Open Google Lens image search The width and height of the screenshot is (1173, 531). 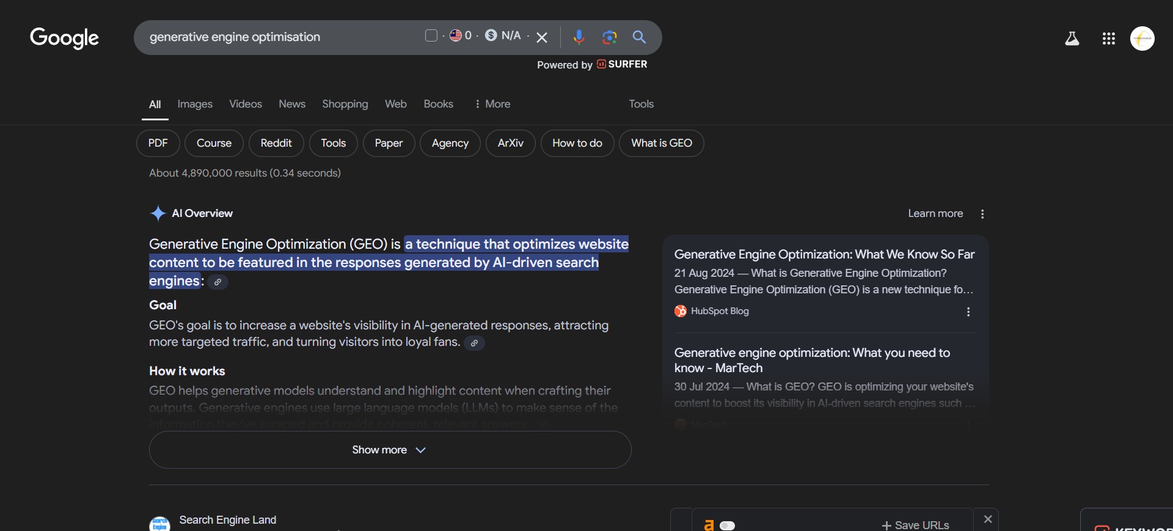click(x=609, y=37)
